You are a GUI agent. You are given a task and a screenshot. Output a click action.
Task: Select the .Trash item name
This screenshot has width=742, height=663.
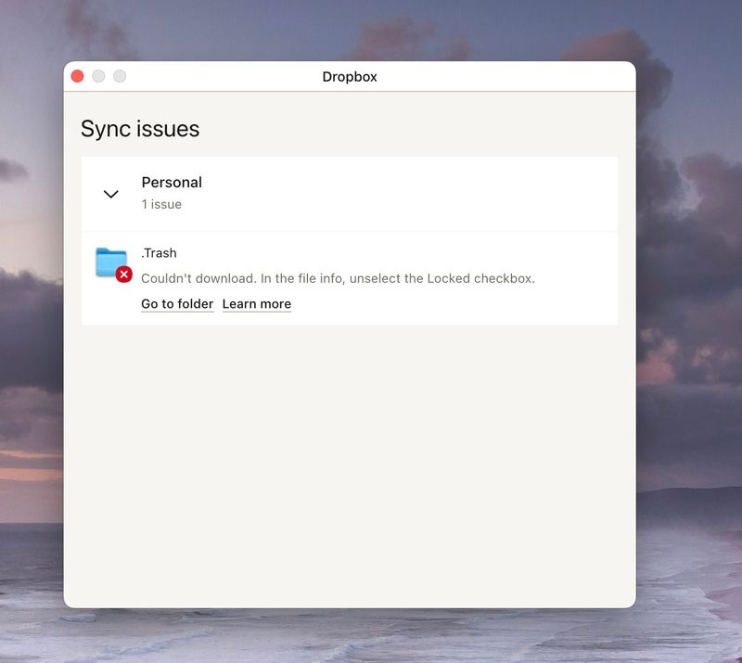pyautogui.click(x=159, y=253)
